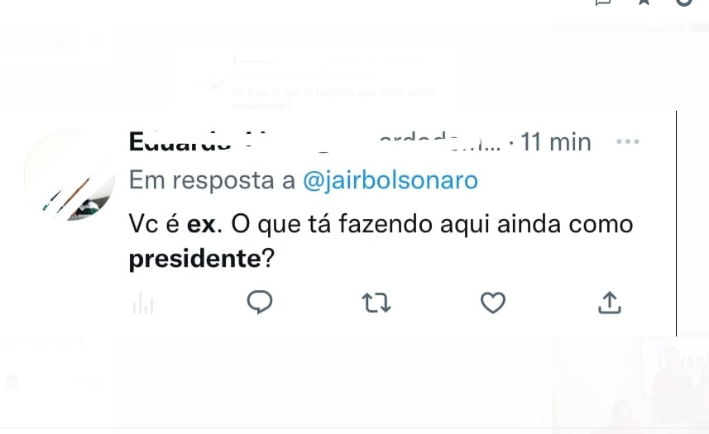
Task: Open the @jairbolsonaro profile link
Action: tap(390, 180)
